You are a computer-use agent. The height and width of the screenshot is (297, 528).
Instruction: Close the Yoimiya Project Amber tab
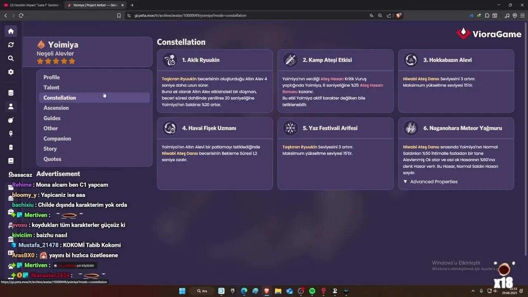tap(123, 5)
